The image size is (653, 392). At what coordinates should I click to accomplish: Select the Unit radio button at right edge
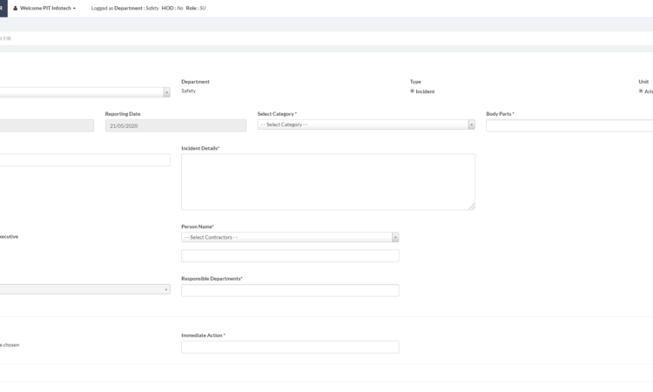click(642, 91)
